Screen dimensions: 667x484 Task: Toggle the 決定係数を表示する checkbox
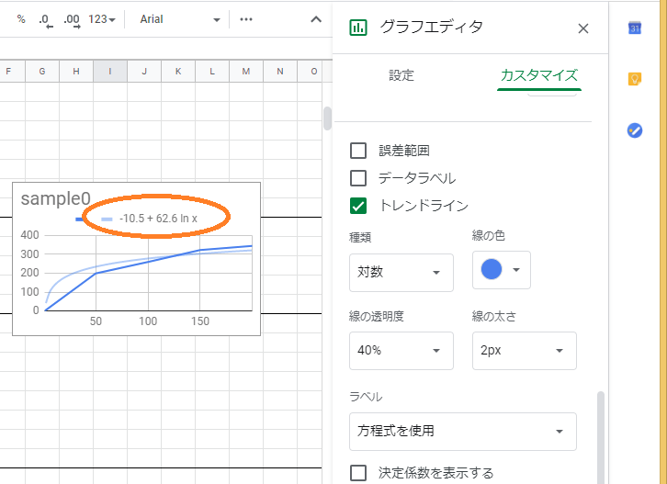click(x=359, y=473)
